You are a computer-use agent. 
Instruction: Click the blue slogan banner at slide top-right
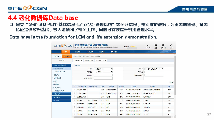pos(195,9)
